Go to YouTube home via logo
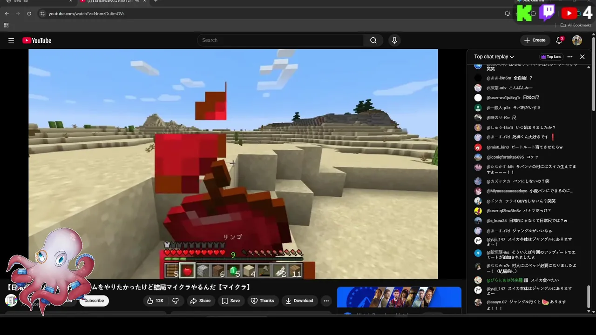Viewport: 596px width, 335px height. pyautogui.click(x=37, y=40)
